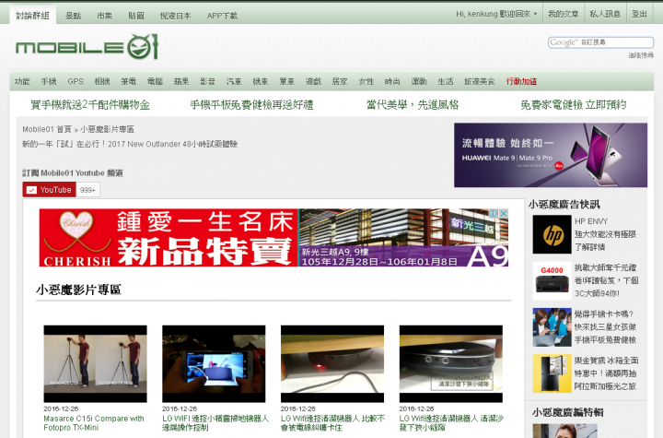
Task: Select 遊戲 in the category menu
Action: coord(313,81)
